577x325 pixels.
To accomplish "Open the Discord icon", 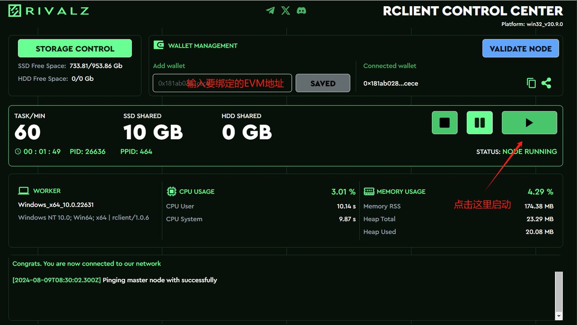I will tap(301, 10).
